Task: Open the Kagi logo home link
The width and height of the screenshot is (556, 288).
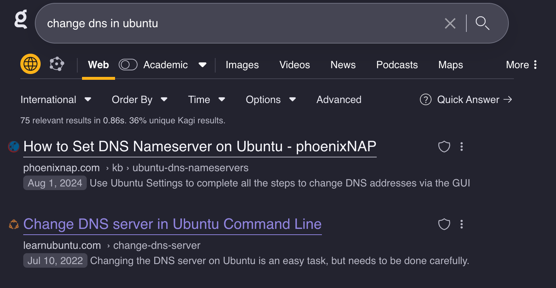Action: 21,20
